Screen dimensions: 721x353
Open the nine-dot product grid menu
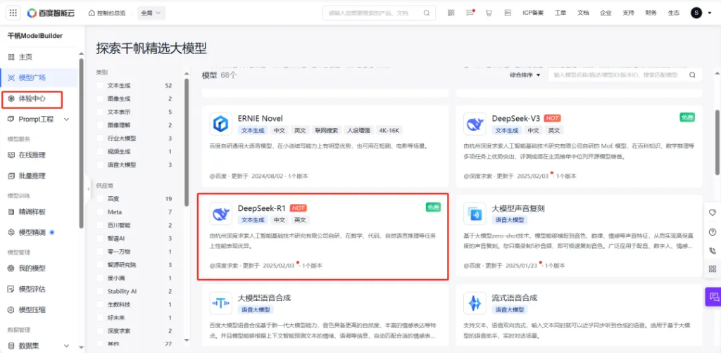point(13,13)
